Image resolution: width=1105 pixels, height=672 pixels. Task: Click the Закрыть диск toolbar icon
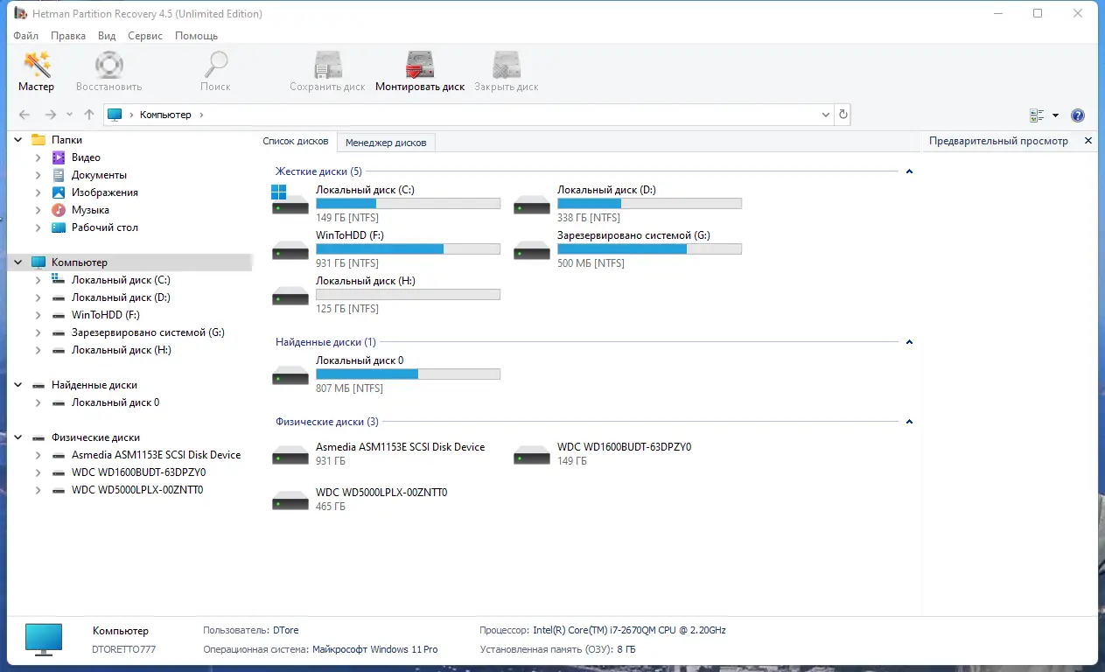[x=506, y=70]
